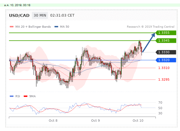This screenshot has width=180, height=131.
Task: Click the 1.3330 black price label
Action: click(166, 52)
